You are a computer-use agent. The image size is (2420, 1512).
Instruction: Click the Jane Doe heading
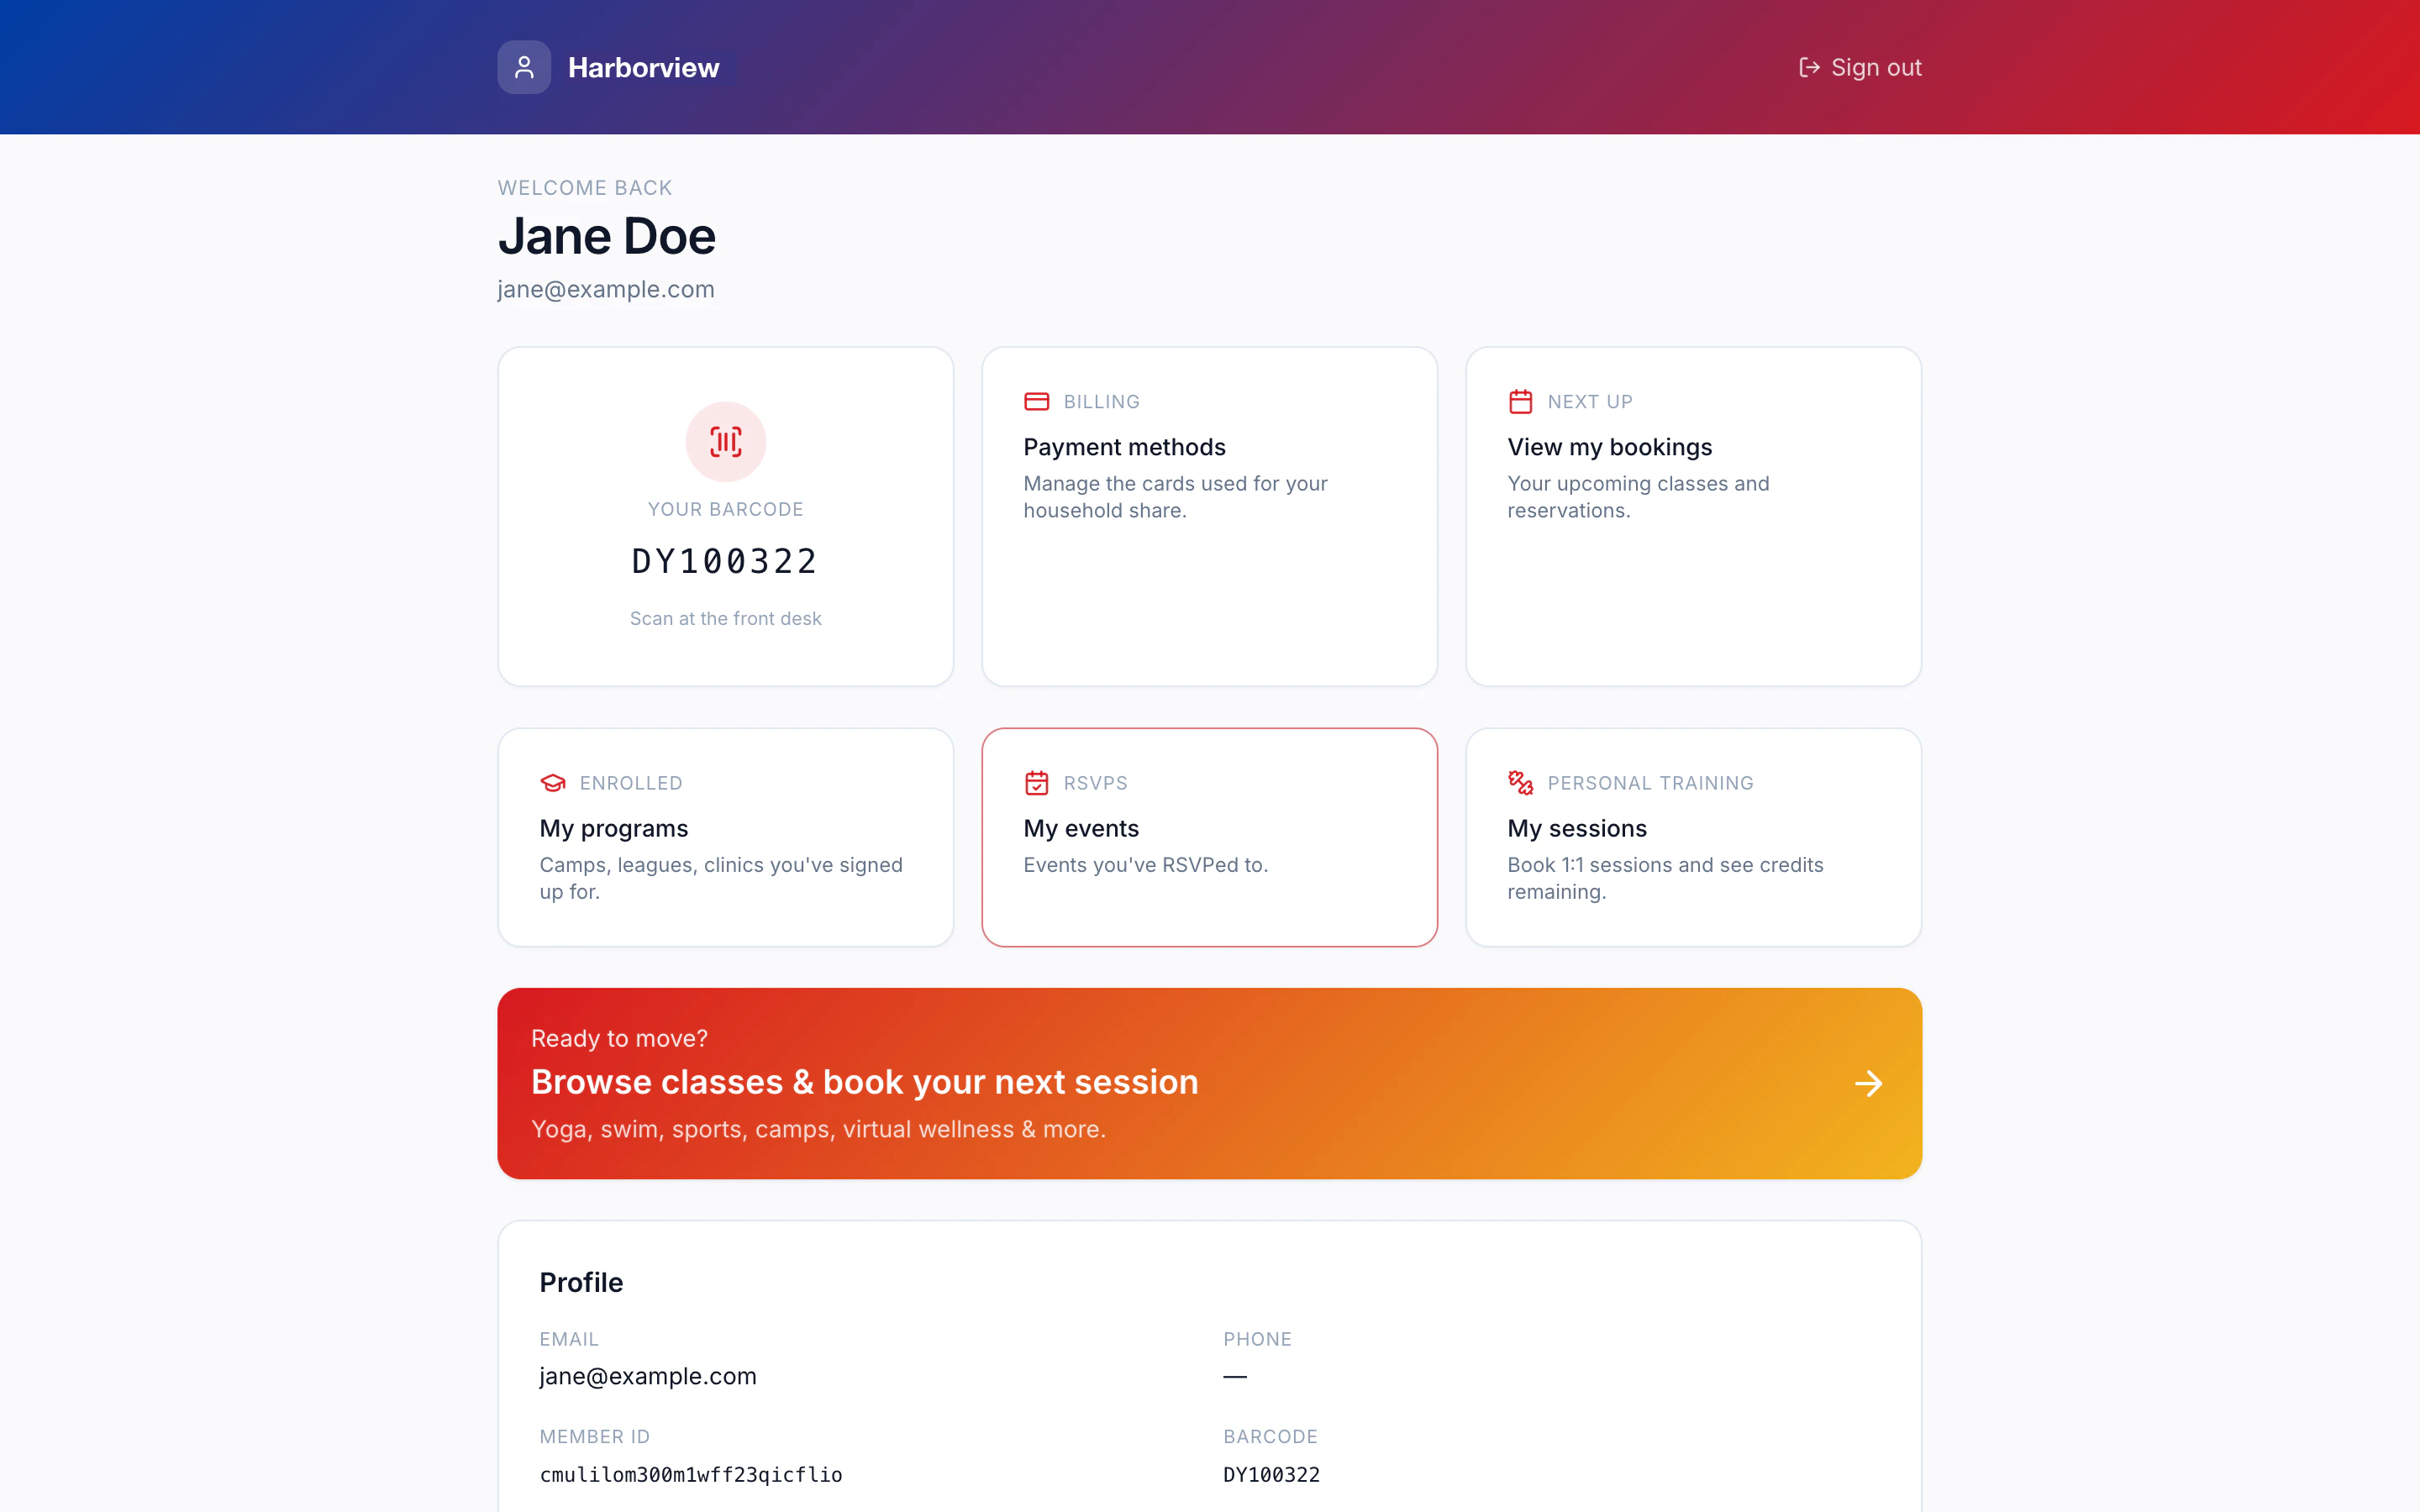(607, 237)
